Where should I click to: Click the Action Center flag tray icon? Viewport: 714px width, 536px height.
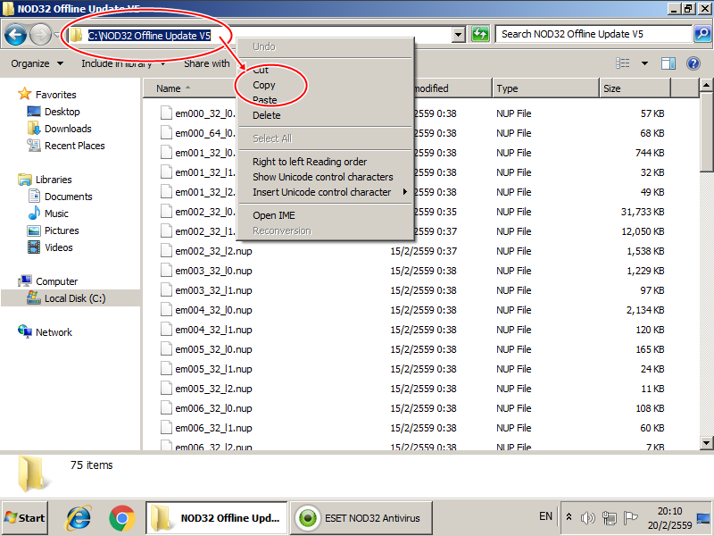tap(630, 518)
